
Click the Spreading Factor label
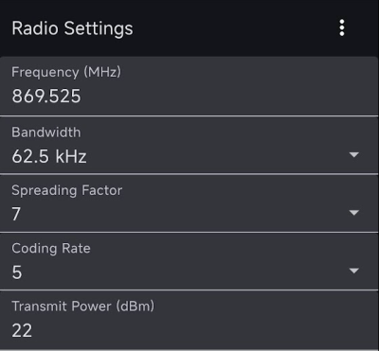click(x=67, y=190)
